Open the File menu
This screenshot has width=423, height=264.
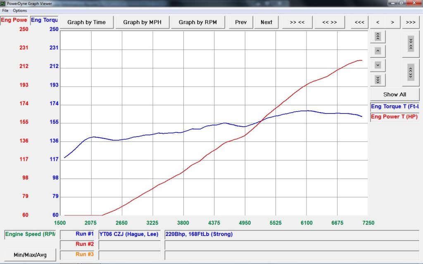click(5, 10)
